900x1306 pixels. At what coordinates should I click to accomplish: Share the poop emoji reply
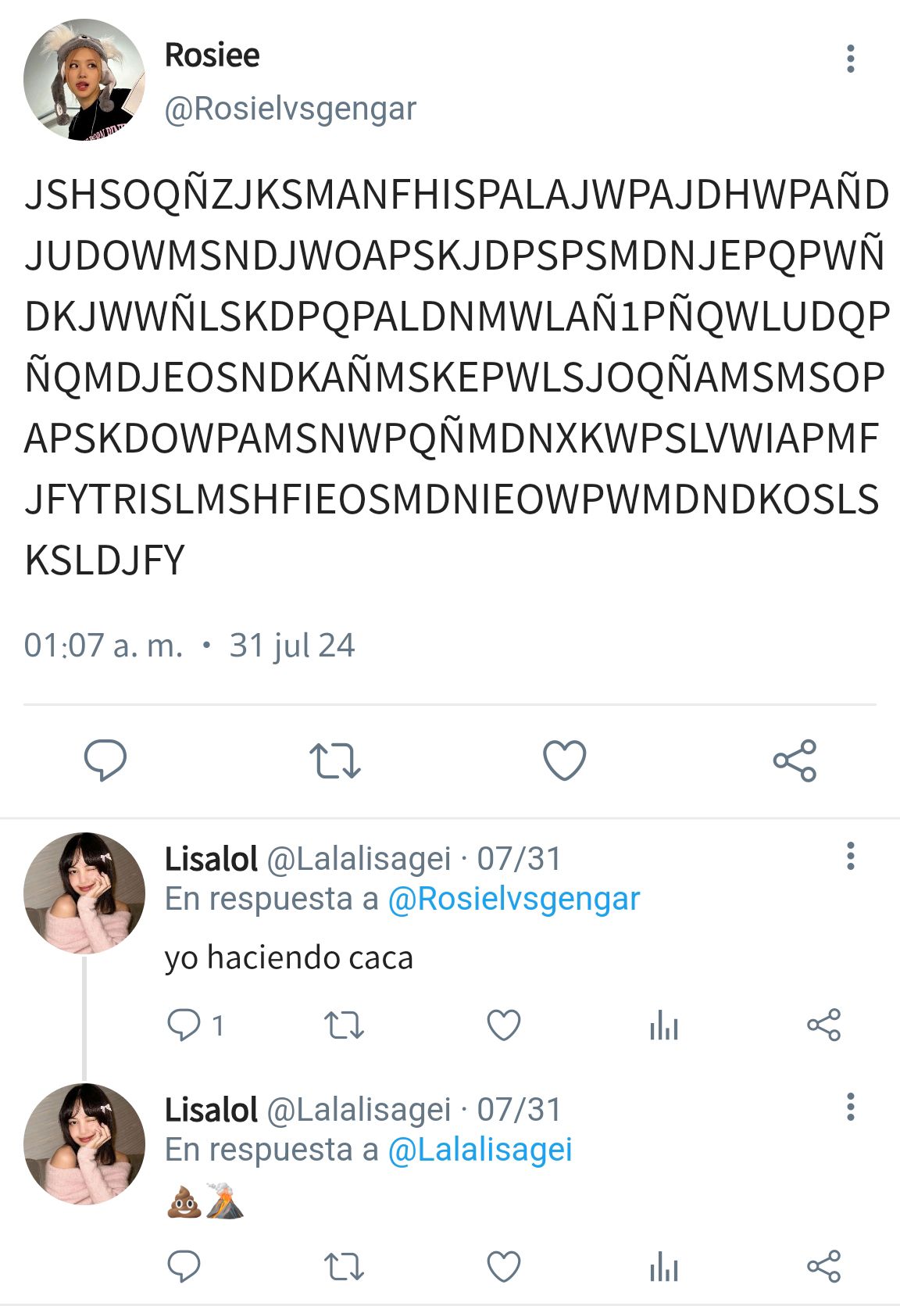click(x=823, y=1266)
